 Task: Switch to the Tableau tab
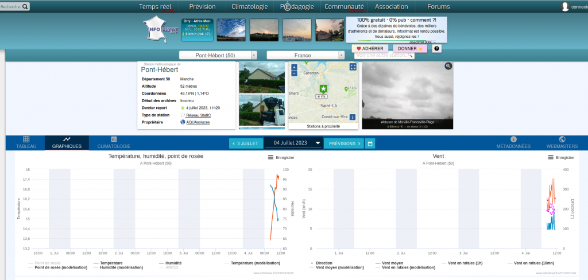click(x=25, y=143)
